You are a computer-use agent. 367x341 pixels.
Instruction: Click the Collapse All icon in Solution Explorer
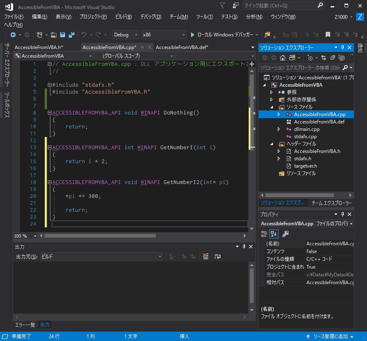tap(332, 58)
